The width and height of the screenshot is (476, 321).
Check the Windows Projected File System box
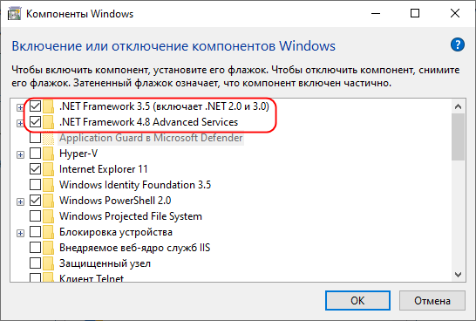[x=35, y=216]
